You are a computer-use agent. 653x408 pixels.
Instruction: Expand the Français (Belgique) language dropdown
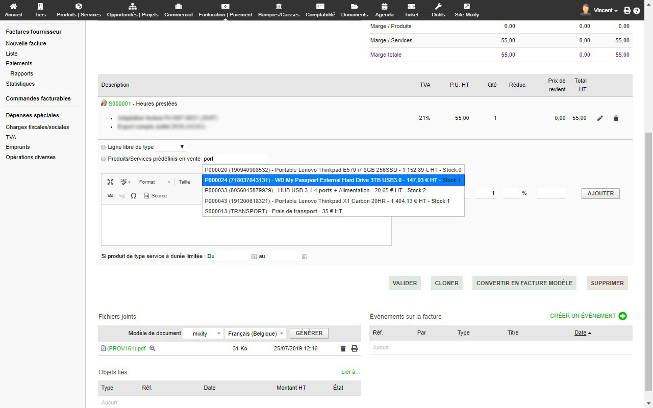[255, 334]
